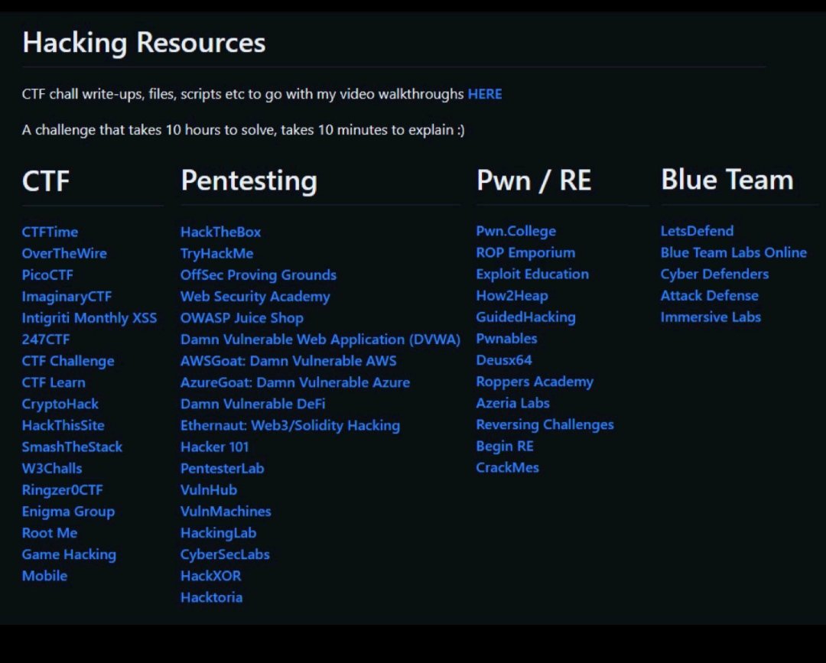Visit ROP Emporium under Pwn / RE
The image size is (826, 663).
pos(525,252)
